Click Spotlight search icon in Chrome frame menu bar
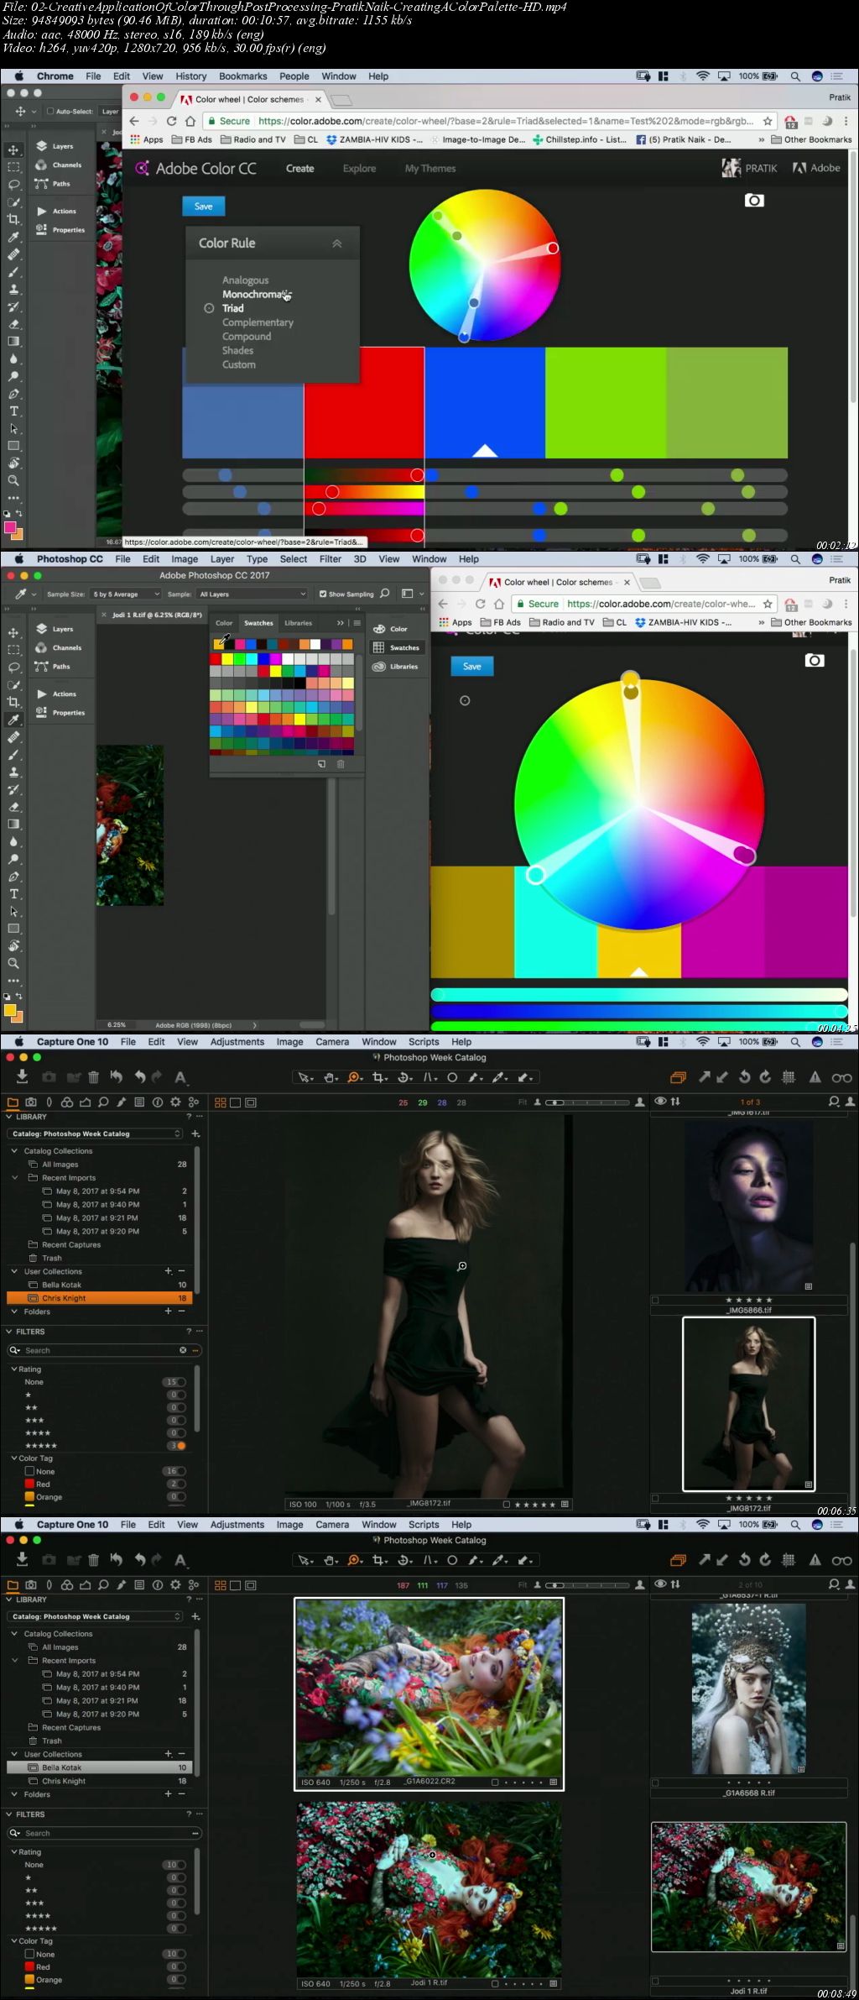 794,76
